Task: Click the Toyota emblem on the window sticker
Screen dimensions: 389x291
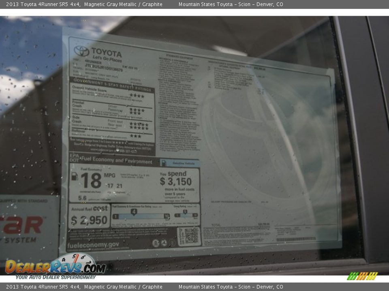Action: [81, 51]
